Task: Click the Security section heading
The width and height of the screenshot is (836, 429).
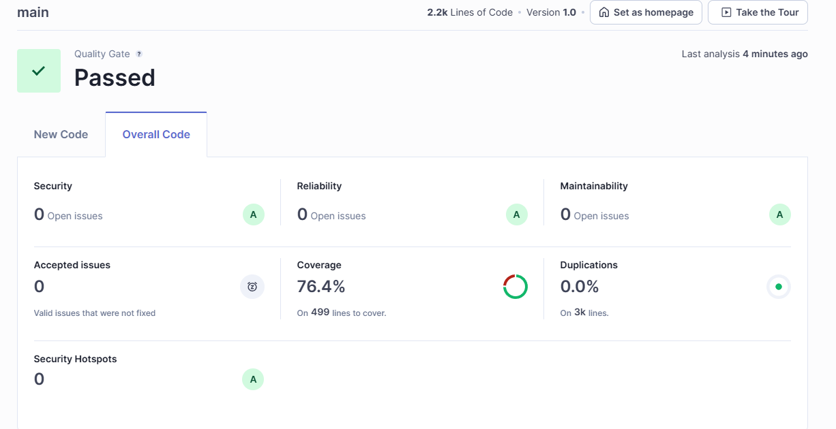Action: click(53, 186)
